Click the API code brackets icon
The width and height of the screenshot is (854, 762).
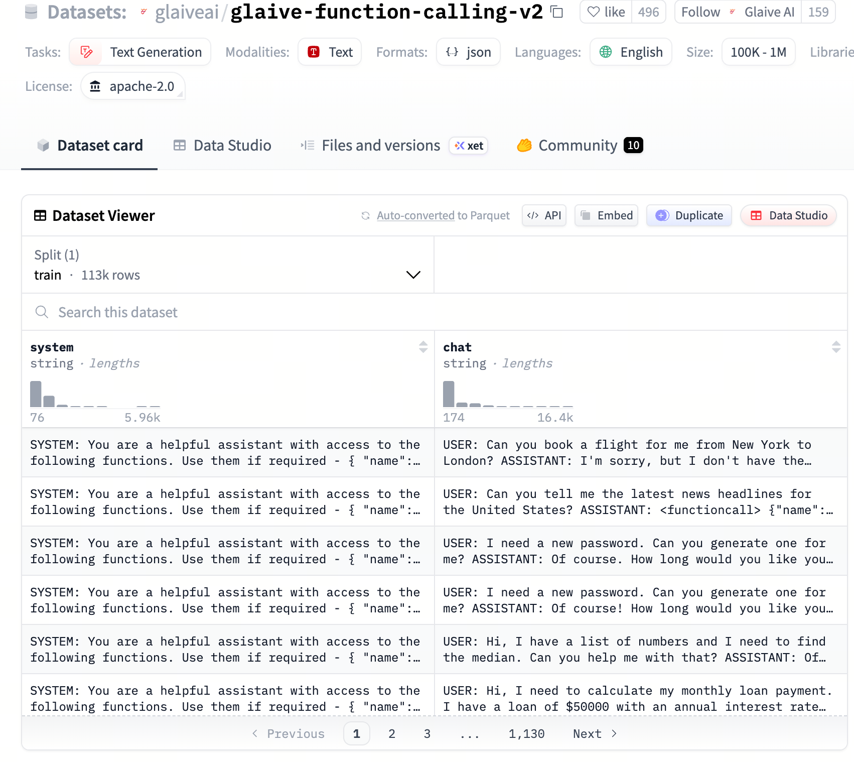click(533, 215)
